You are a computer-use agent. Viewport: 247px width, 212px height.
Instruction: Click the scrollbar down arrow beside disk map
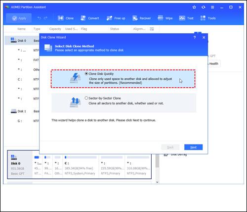tap(157, 182)
